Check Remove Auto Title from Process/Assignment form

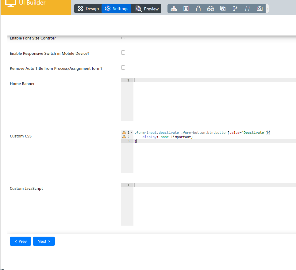pyautogui.click(x=123, y=68)
